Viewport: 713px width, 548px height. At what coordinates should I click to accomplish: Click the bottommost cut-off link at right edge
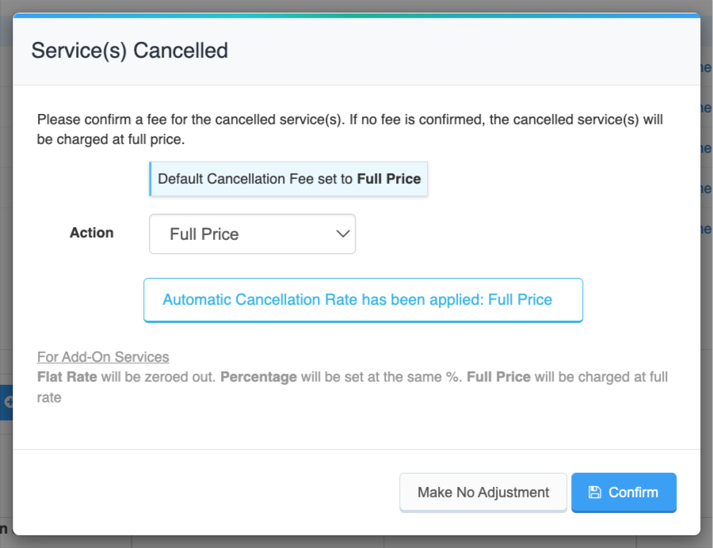[x=706, y=230]
